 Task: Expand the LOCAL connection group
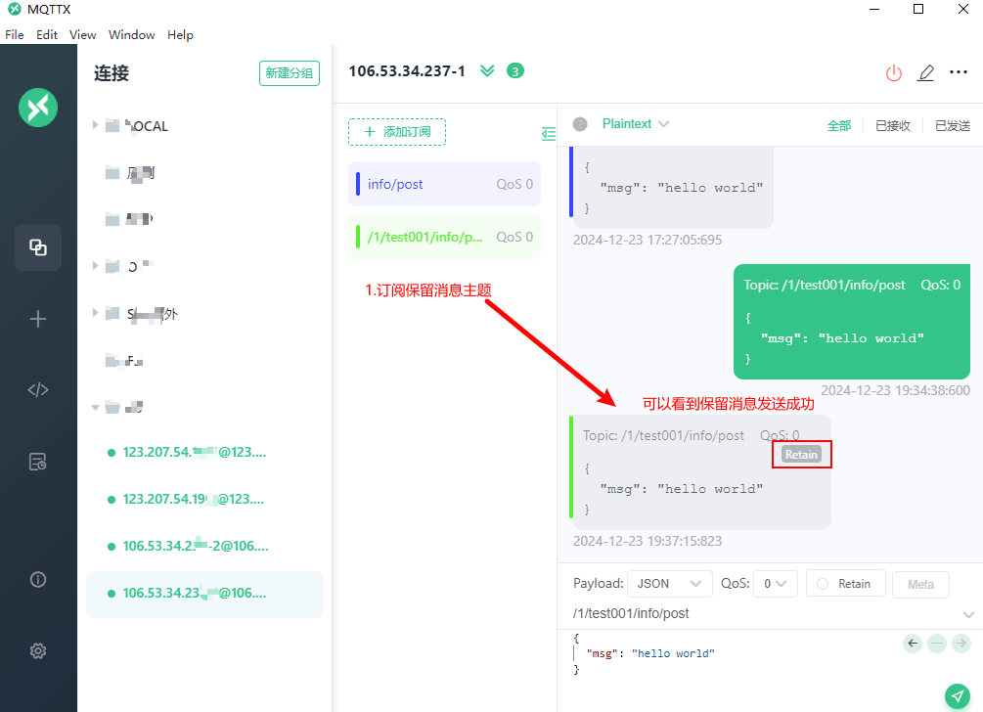[95, 125]
